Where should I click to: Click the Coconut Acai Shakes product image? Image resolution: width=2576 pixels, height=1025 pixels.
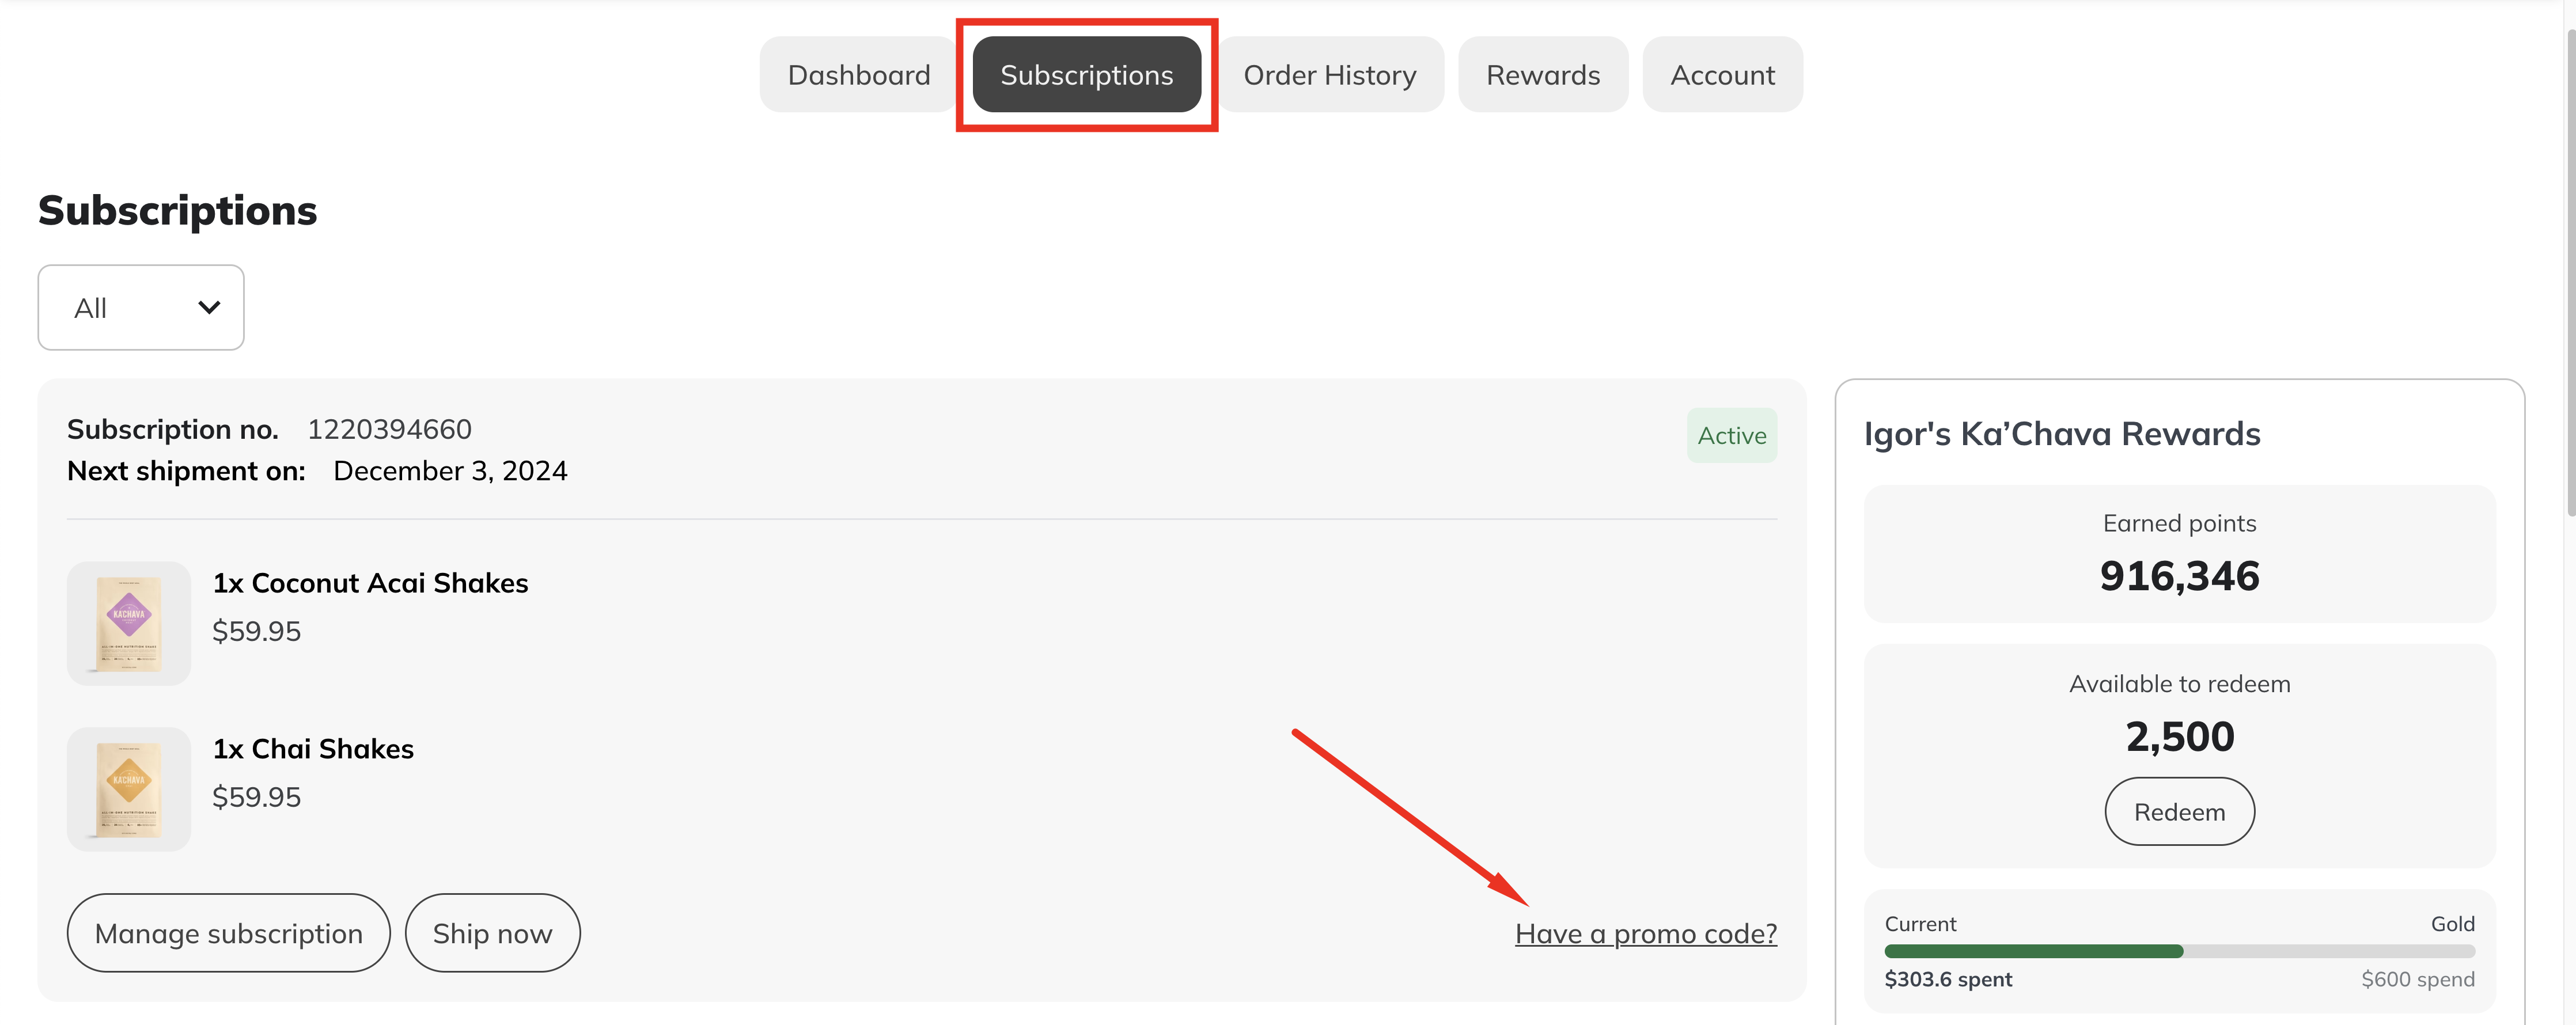pyautogui.click(x=129, y=623)
